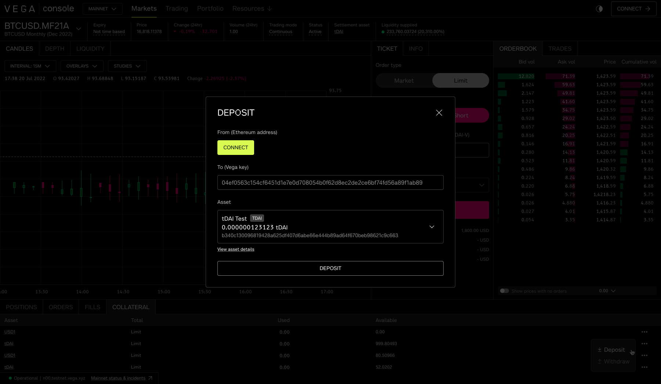Open three-dot menu on the USD1 collateral row

(x=644, y=332)
